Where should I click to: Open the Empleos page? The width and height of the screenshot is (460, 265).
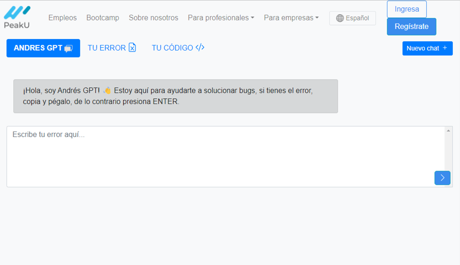click(62, 18)
